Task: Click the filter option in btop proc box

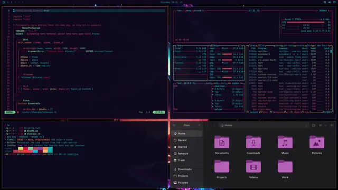Action: pos(261,45)
